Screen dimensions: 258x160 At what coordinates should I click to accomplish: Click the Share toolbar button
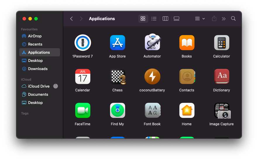click(x=214, y=18)
